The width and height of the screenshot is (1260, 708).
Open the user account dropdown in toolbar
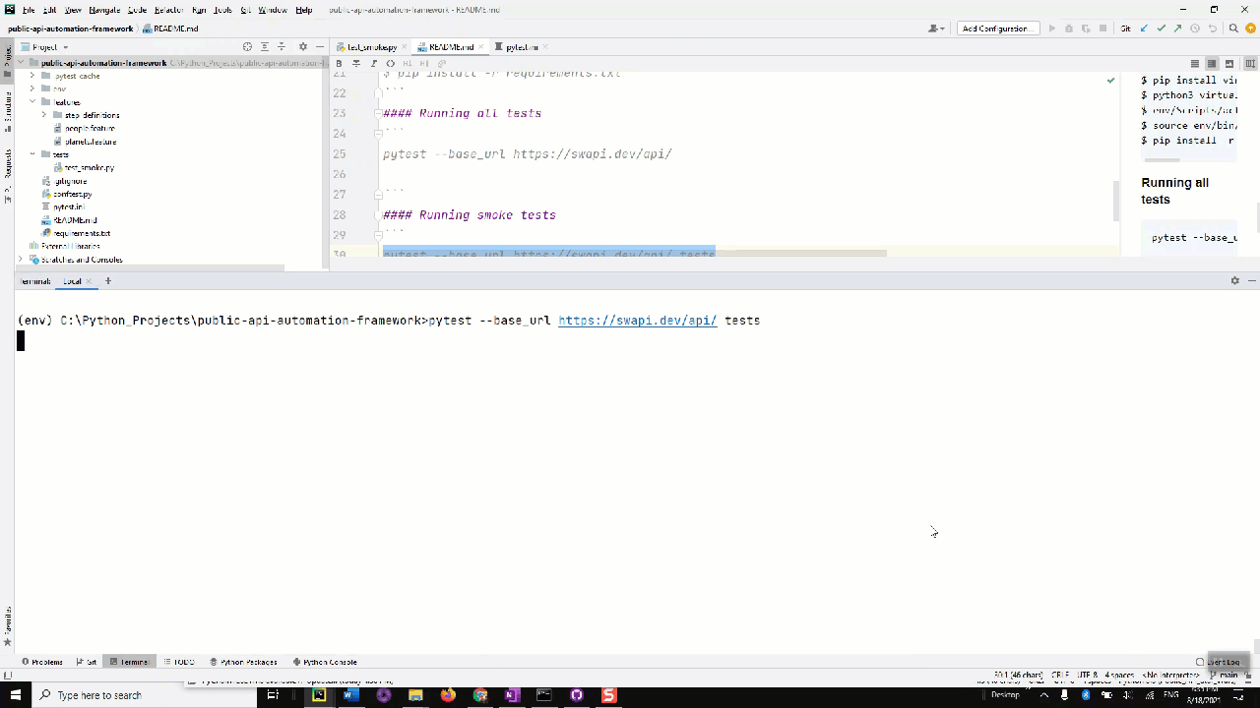pos(935,29)
